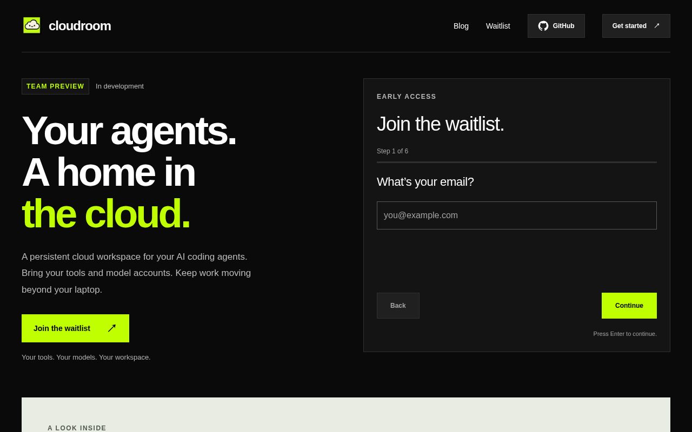Click the arrow icon in Get started

pos(657,26)
